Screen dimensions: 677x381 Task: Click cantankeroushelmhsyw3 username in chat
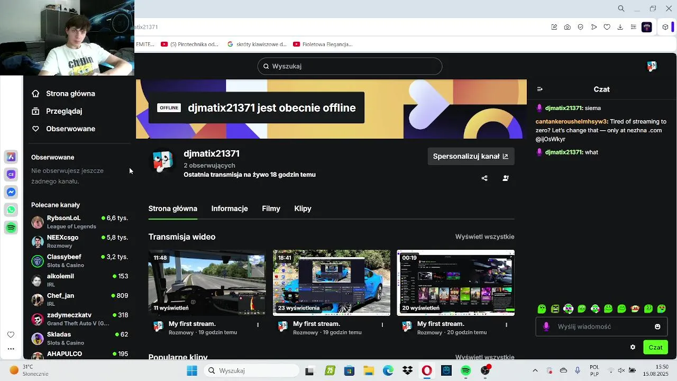[571, 122]
